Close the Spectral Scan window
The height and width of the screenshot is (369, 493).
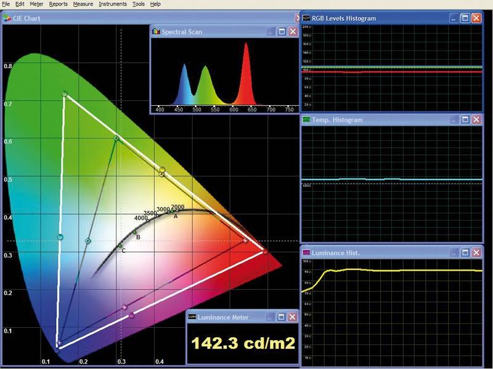(293, 31)
